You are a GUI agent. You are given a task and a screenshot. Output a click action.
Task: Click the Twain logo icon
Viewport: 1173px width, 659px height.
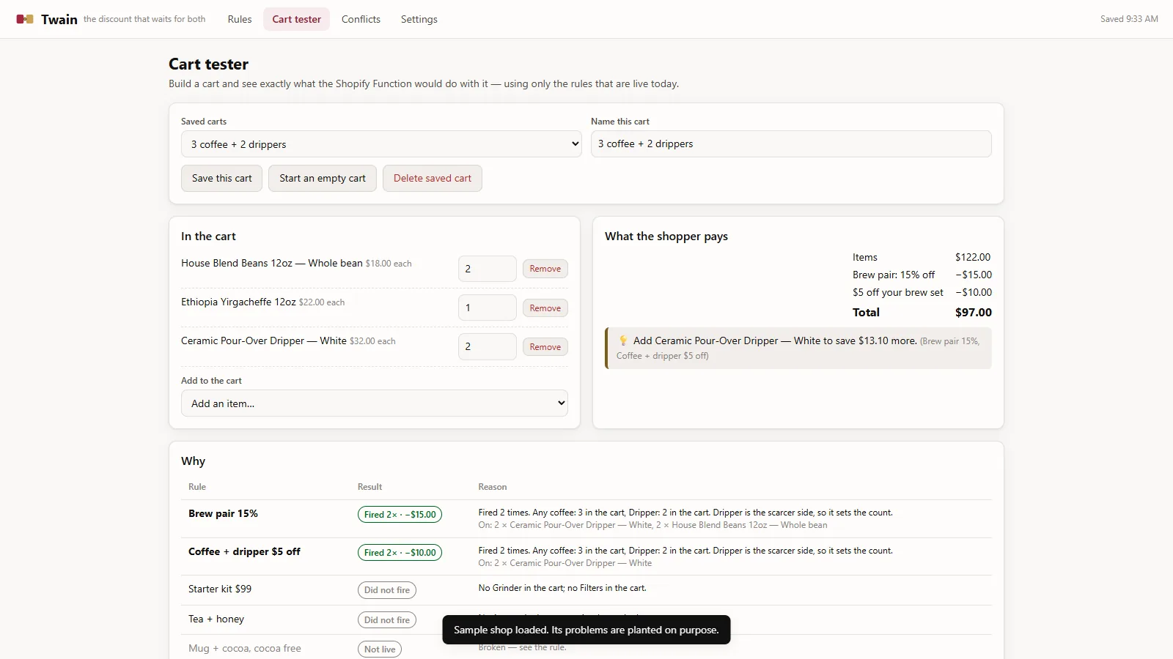pos(25,19)
